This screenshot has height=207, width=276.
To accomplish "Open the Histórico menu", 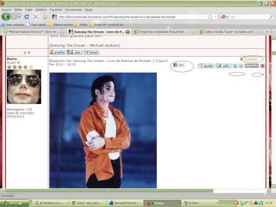I will 41,9.
